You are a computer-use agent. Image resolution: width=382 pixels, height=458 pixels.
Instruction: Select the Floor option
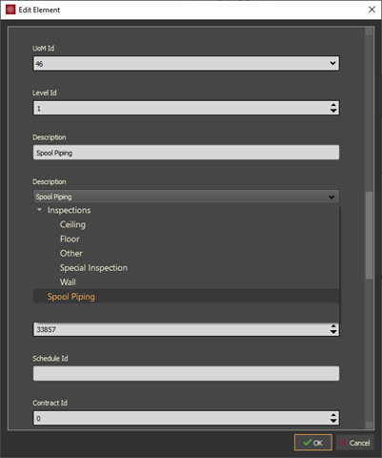click(70, 239)
